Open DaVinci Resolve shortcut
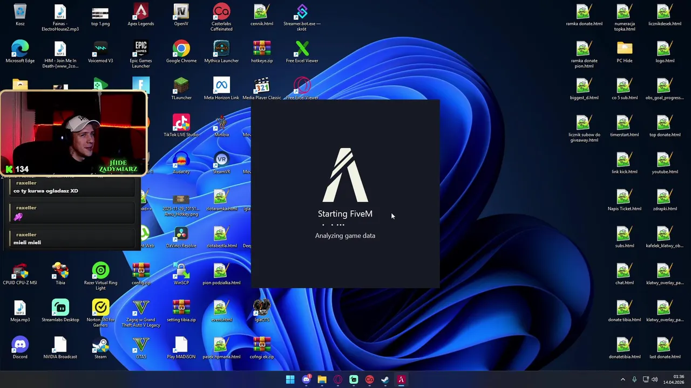 [x=181, y=237]
